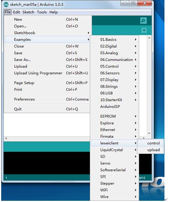This screenshot has height=202, width=170.
Task: Open the File menu
Action: 8,12
